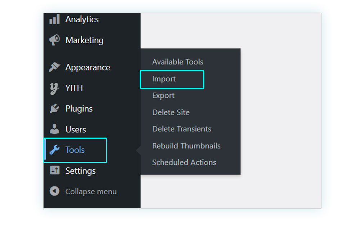The height and width of the screenshot is (228, 360).
Task: Select Delete Site in the submenu
Action: pyautogui.click(x=171, y=112)
